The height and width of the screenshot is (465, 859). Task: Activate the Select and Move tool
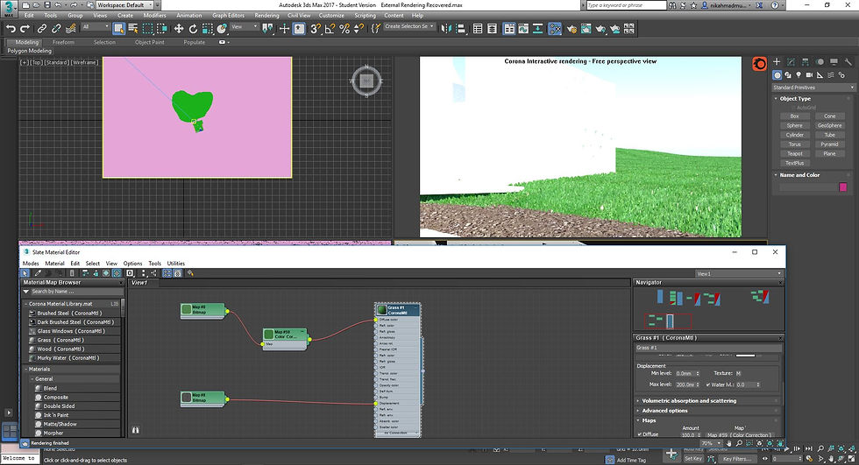coord(179,28)
